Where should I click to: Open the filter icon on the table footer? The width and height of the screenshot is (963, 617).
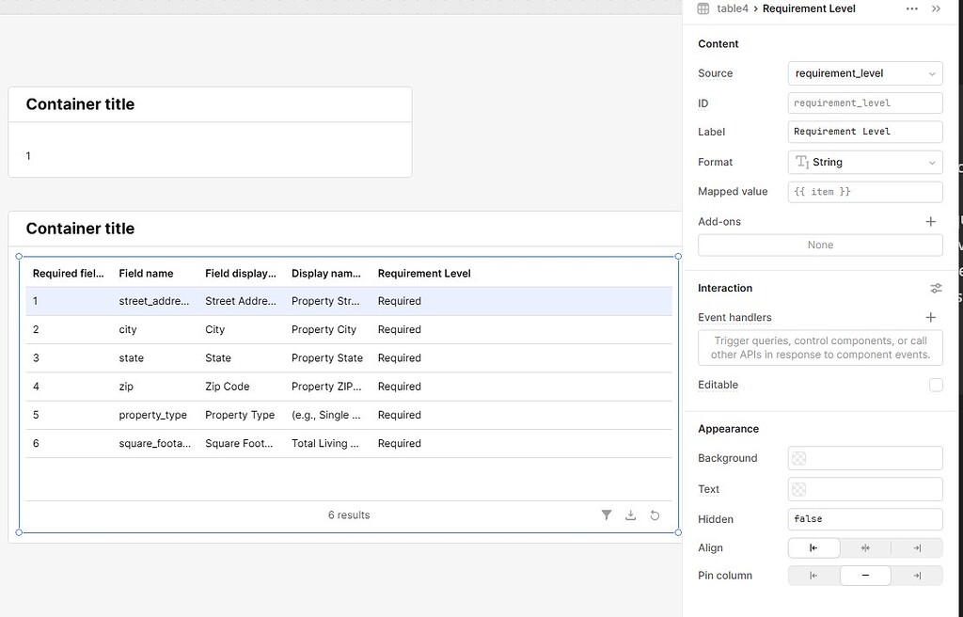(607, 514)
